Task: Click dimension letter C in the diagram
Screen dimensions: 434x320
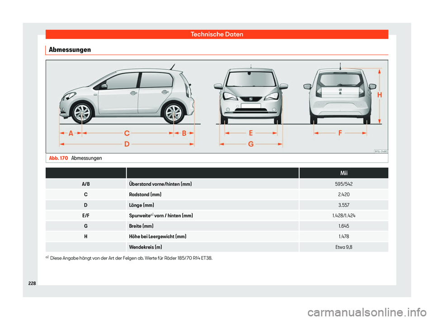Action: [x=127, y=133]
